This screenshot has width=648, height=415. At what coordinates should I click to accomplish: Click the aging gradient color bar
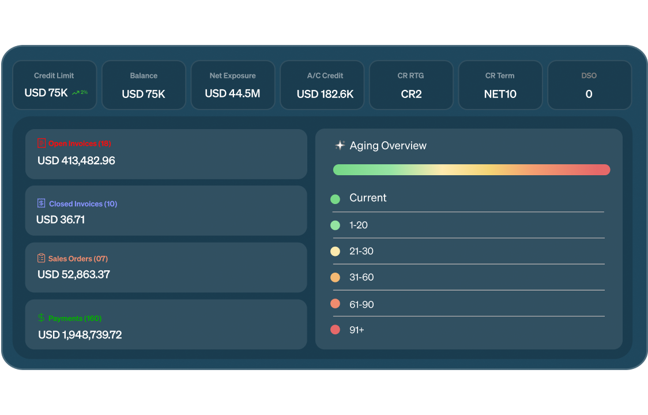pyautogui.click(x=472, y=170)
